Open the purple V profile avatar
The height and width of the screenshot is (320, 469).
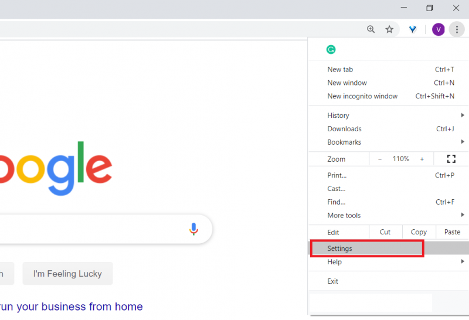click(x=438, y=29)
